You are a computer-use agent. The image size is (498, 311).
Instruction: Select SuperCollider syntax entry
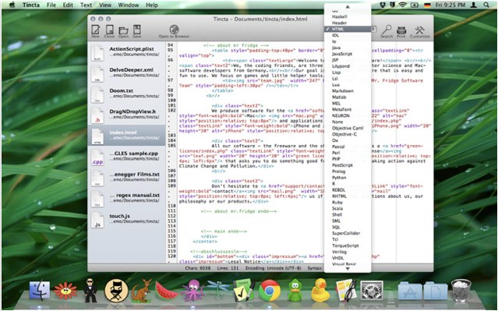pos(348,233)
